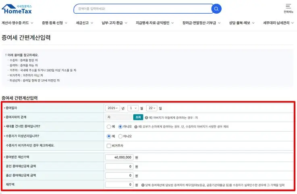Image resolution: width=297 pixels, height=194 pixels.
Task: Open 지급명세·자료·공익법인 menu
Action: (x=155, y=23)
